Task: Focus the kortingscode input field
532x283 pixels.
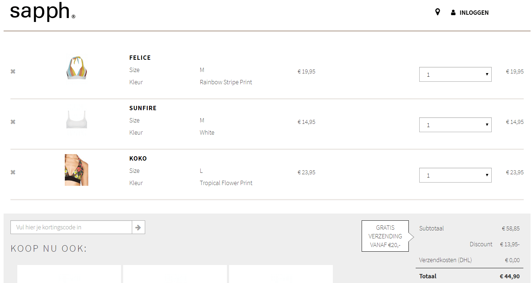Action: pyautogui.click(x=71, y=227)
